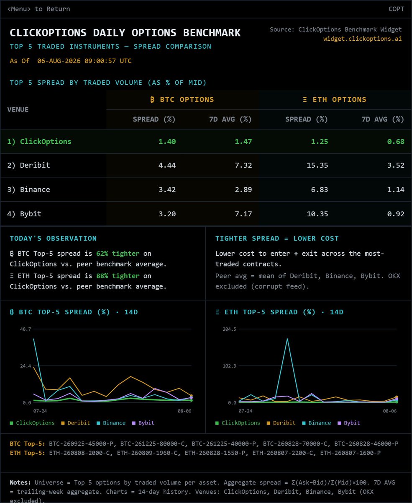Viewport: 412px width, 503px height.
Task: Click the 204.5 axis label on ETH chart
Action: (x=230, y=329)
